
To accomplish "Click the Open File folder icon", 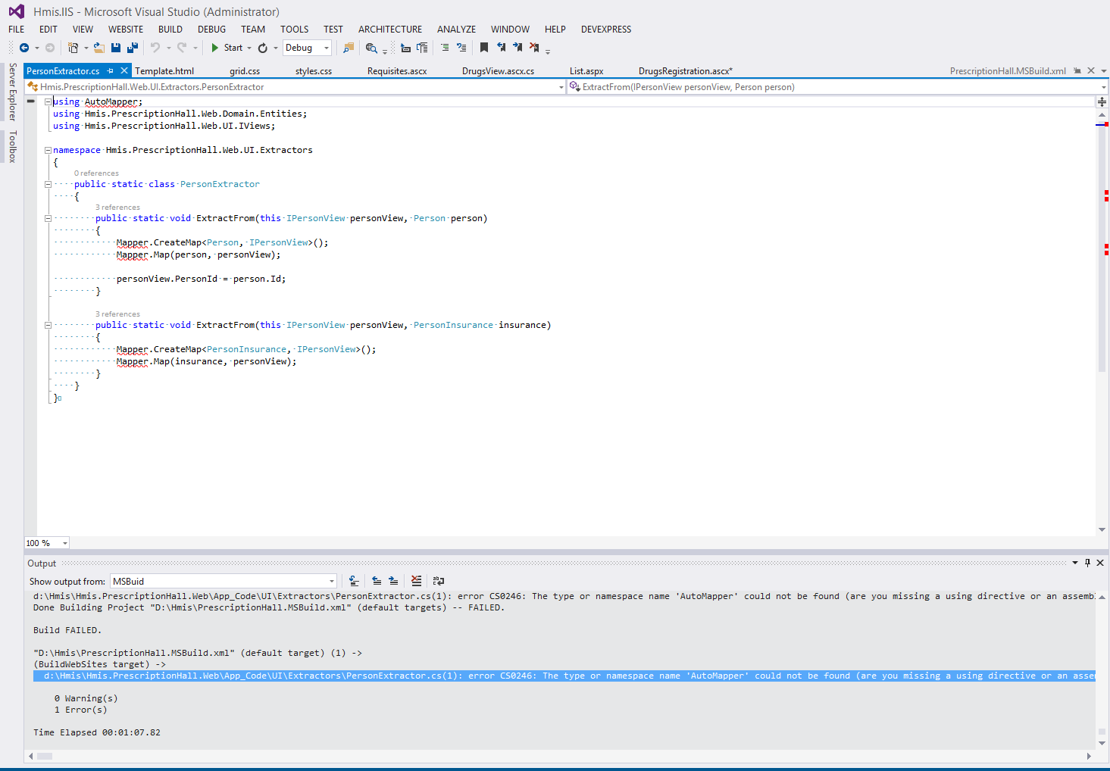I will (99, 48).
